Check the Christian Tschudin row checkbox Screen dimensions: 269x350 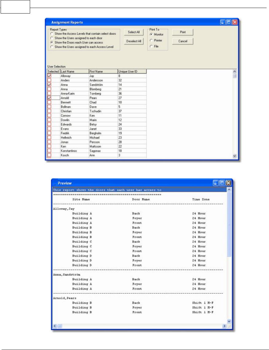(49, 111)
